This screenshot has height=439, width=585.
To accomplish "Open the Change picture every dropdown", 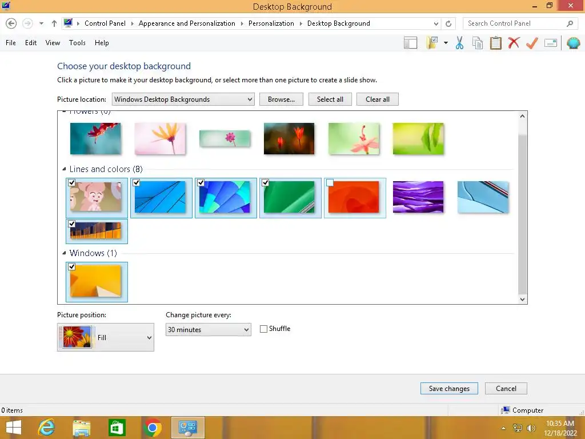I will 208,330.
